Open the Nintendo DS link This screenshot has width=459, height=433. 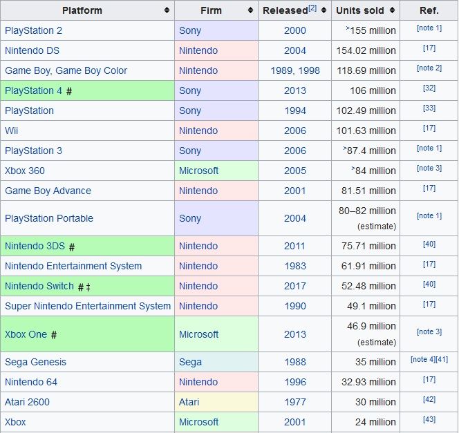[x=32, y=50]
